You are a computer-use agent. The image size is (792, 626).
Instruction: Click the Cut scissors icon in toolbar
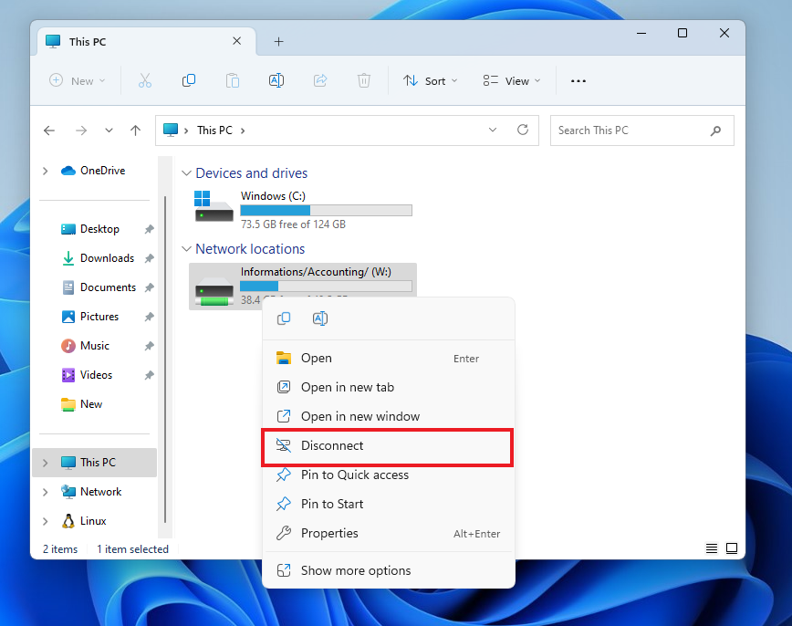coord(144,80)
